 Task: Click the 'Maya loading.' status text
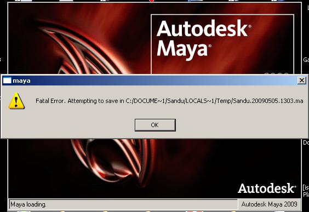click(x=28, y=204)
